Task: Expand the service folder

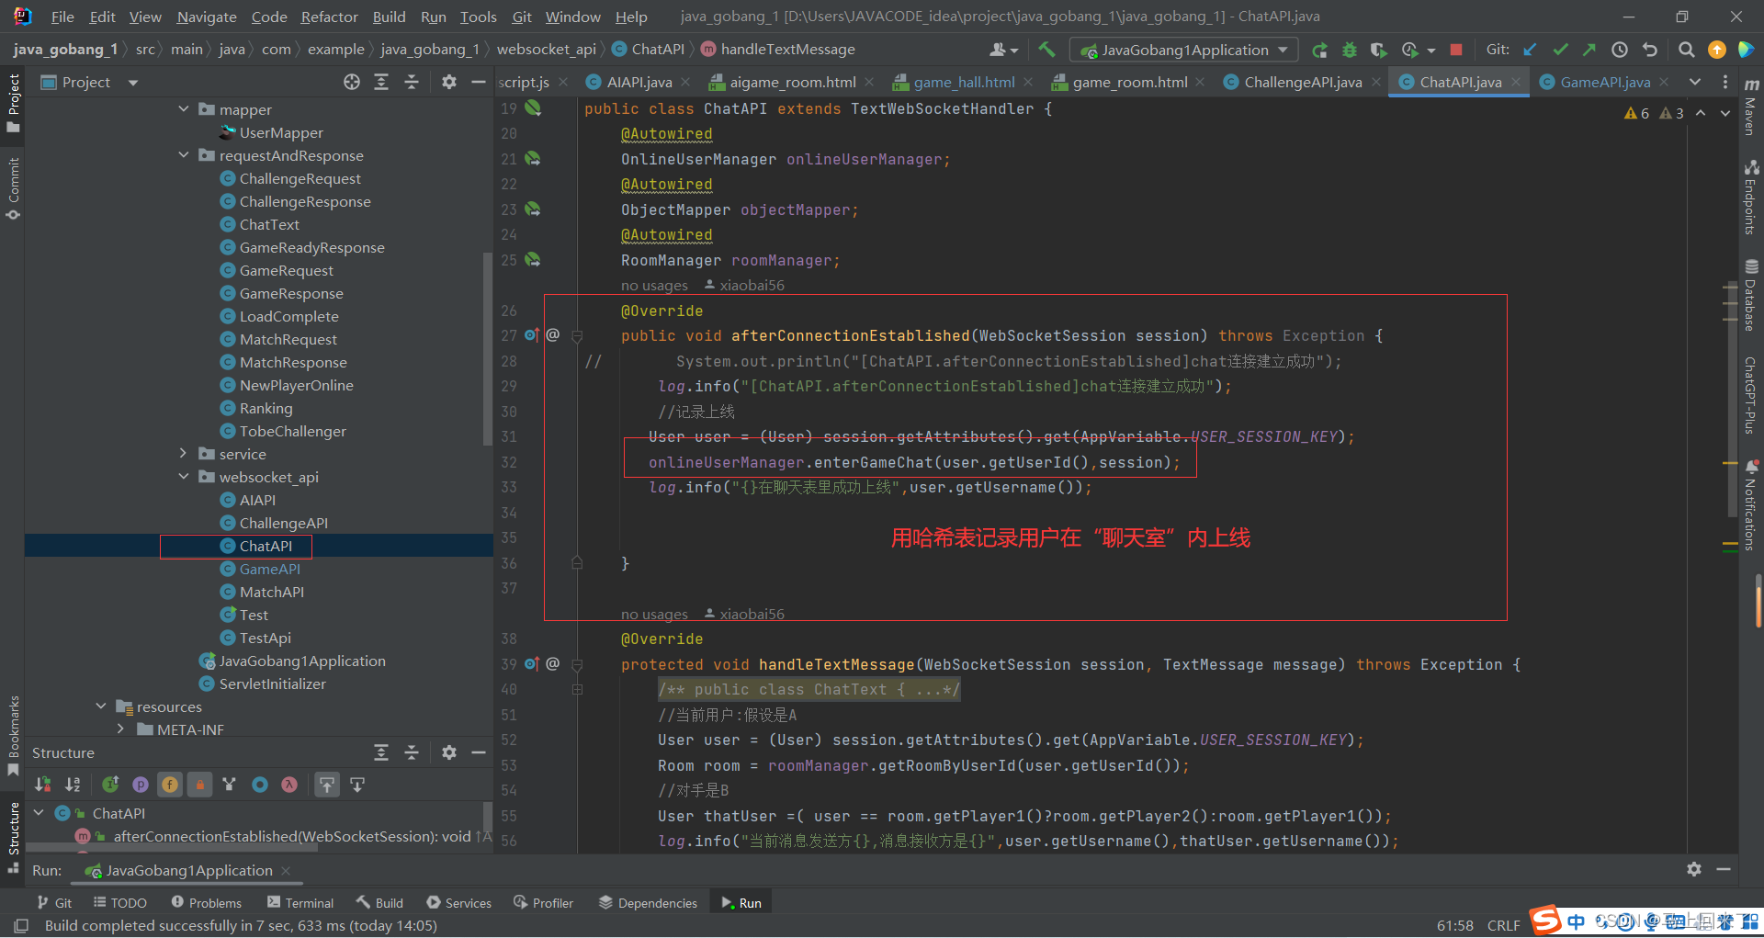Action: click(184, 454)
